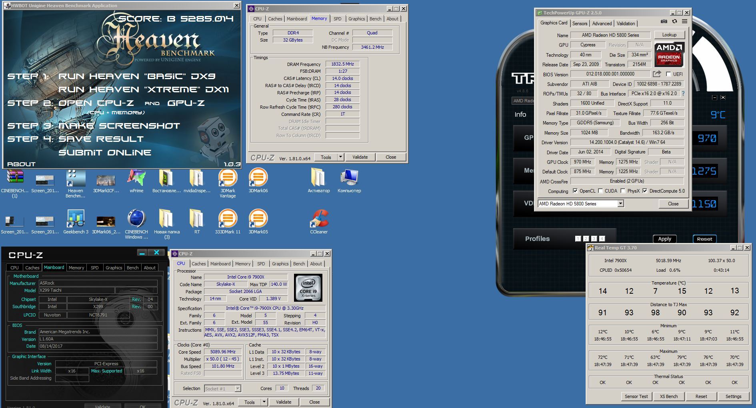Image resolution: width=756 pixels, height=408 pixels.
Task: Open Settings in Real Temp
Action: [x=733, y=396]
